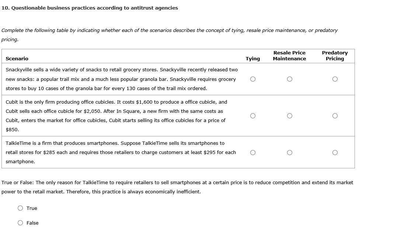Mark Tying for the TalkieTime scenario
This screenshot has height=229, width=401.
tap(253, 153)
